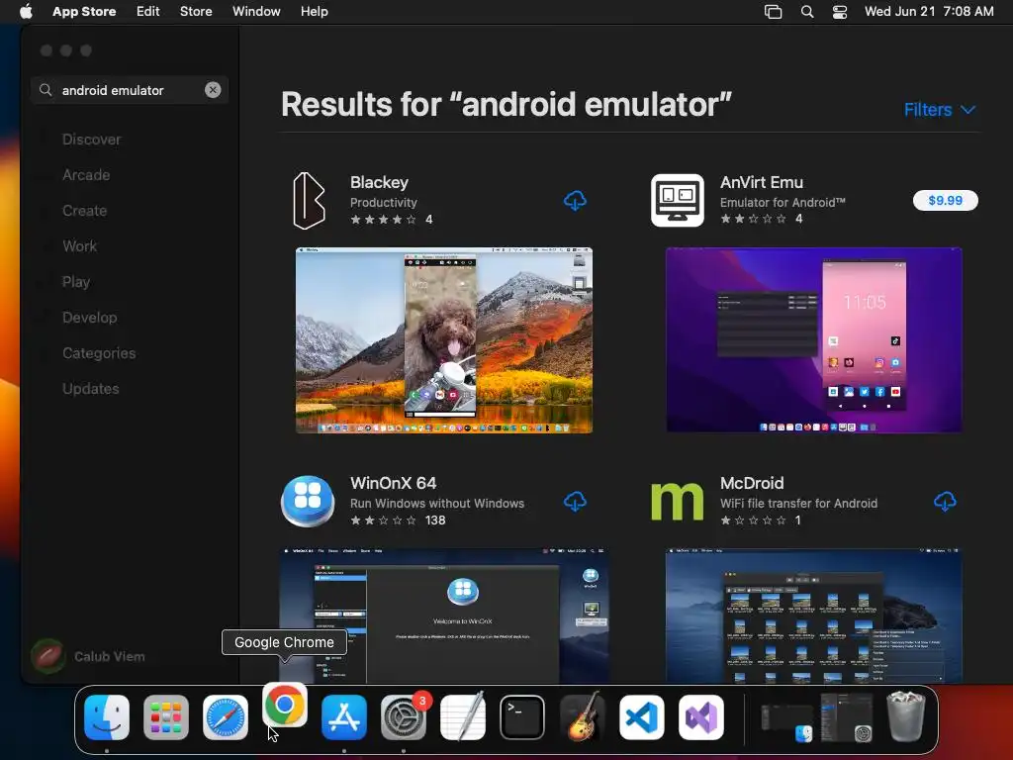Launch Terminal from the Dock

pos(522,717)
